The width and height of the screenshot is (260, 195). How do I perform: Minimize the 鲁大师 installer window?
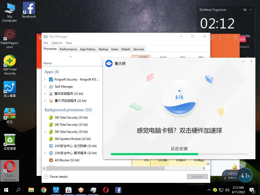[243, 61]
